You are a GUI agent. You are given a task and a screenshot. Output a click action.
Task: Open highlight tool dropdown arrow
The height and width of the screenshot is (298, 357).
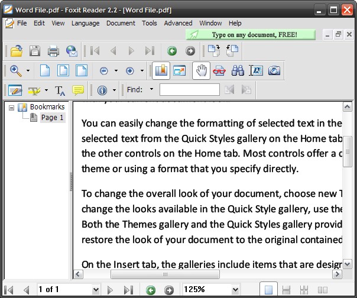[46, 90]
